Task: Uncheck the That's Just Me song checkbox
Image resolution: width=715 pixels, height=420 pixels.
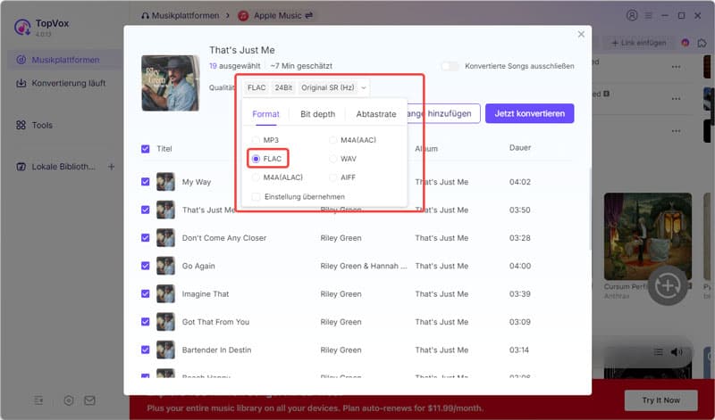Action: pos(146,210)
